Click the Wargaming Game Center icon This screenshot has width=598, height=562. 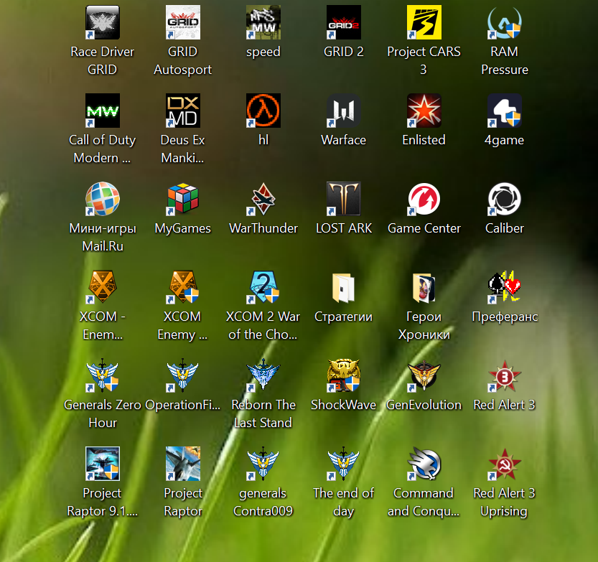point(424,200)
